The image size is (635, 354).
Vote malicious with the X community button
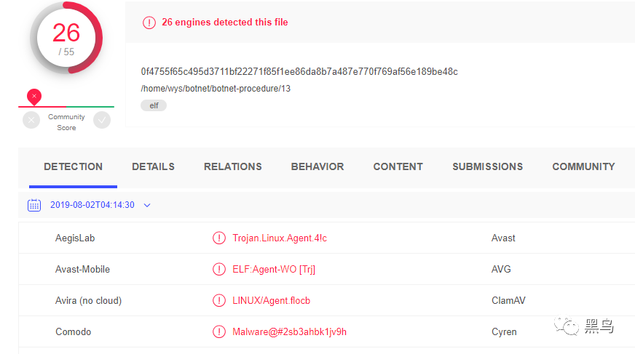coord(31,120)
